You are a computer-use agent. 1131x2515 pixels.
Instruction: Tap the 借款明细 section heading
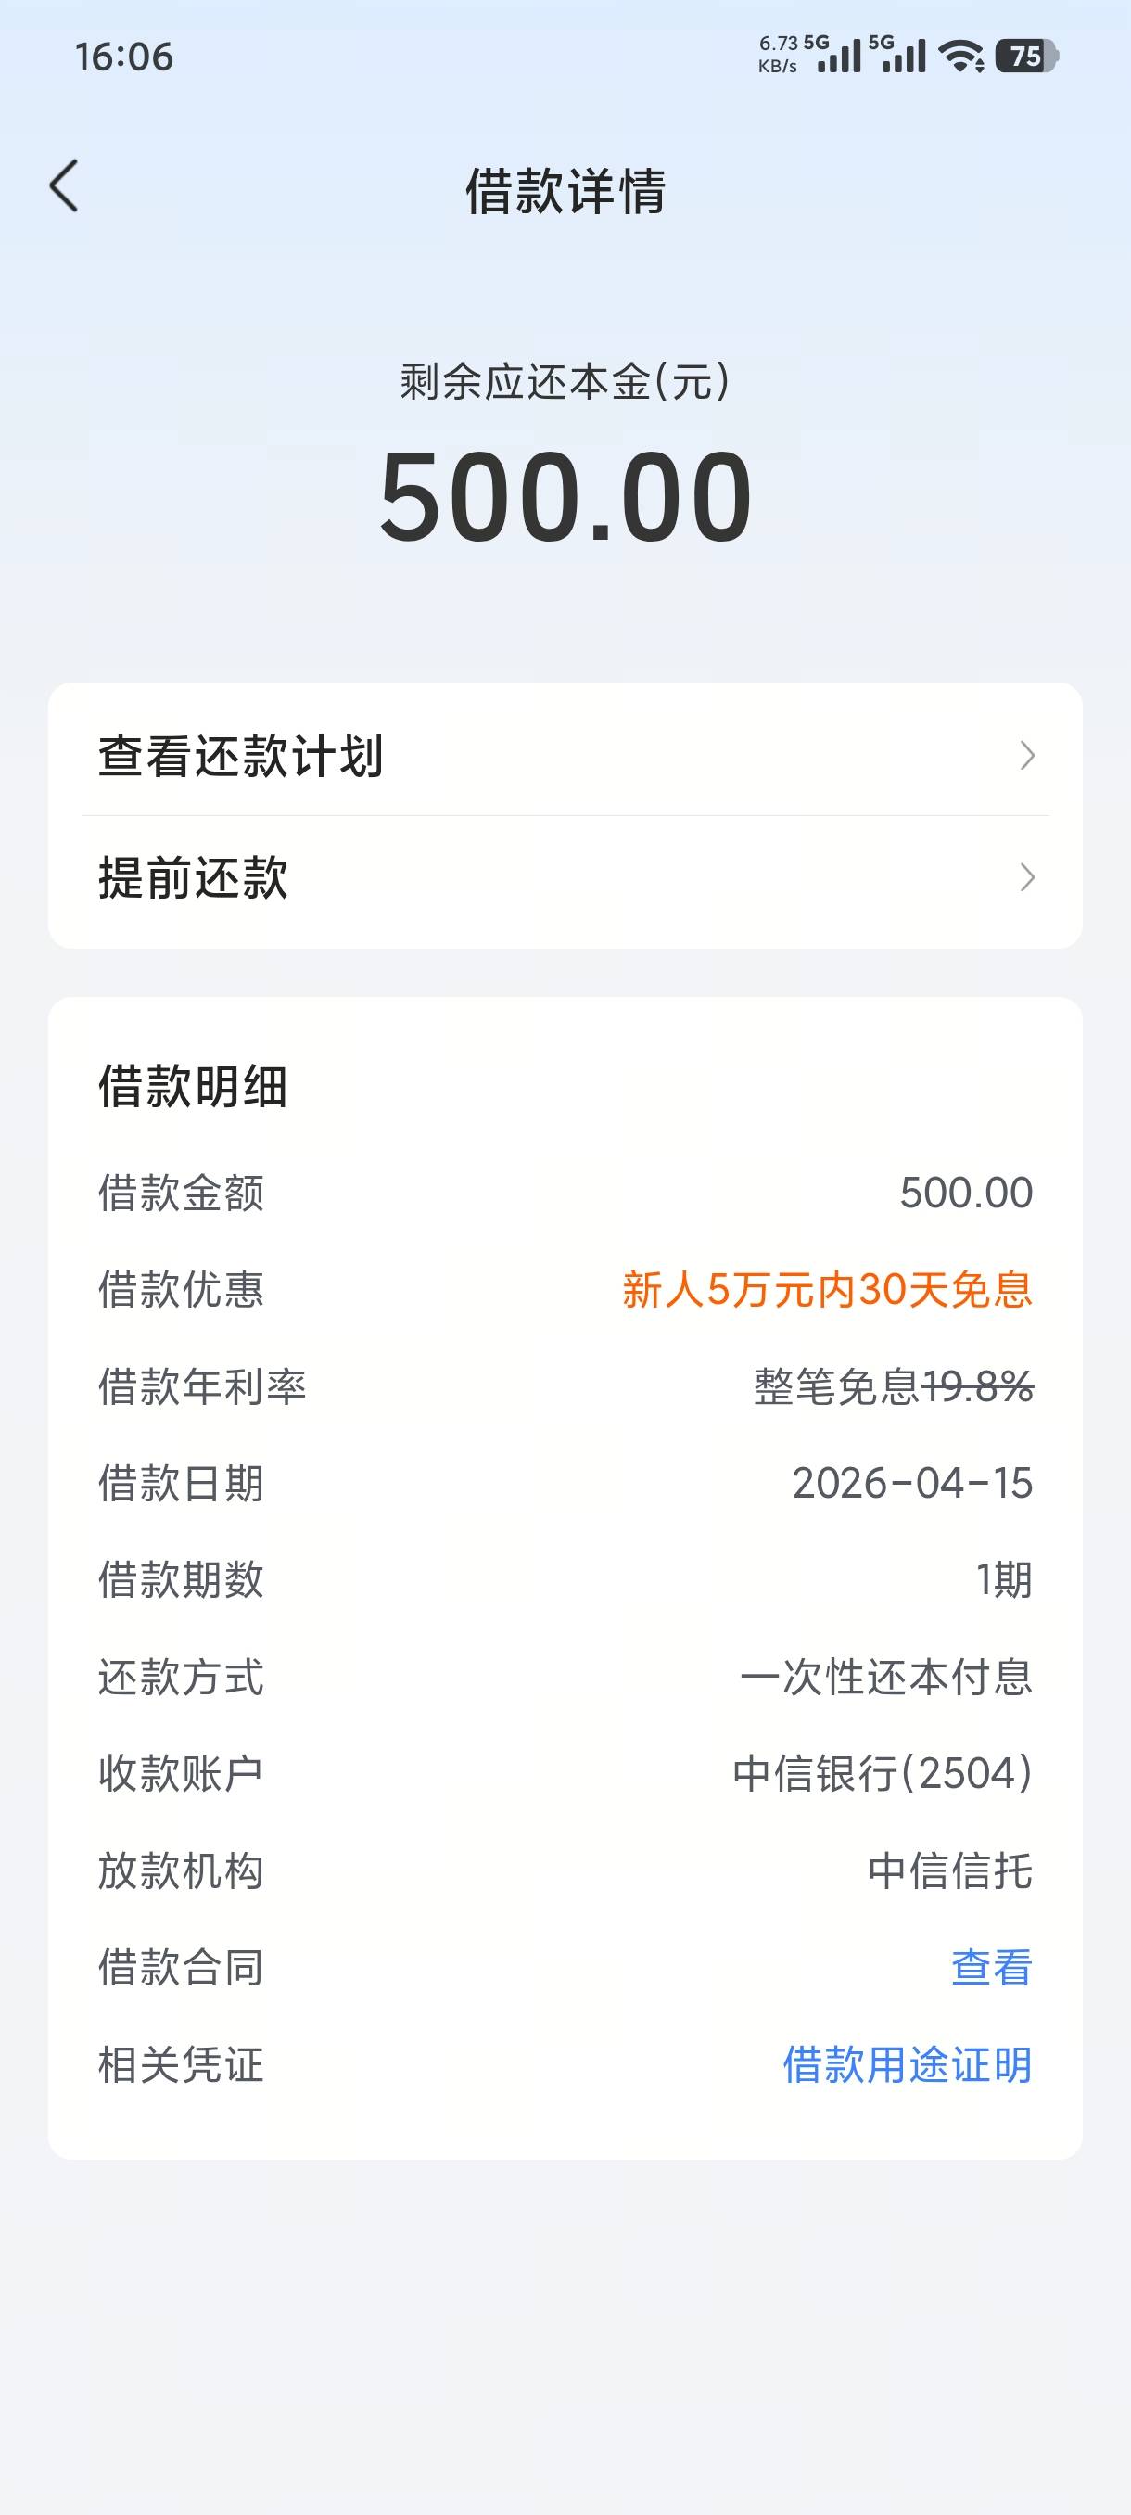point(193,1087)
